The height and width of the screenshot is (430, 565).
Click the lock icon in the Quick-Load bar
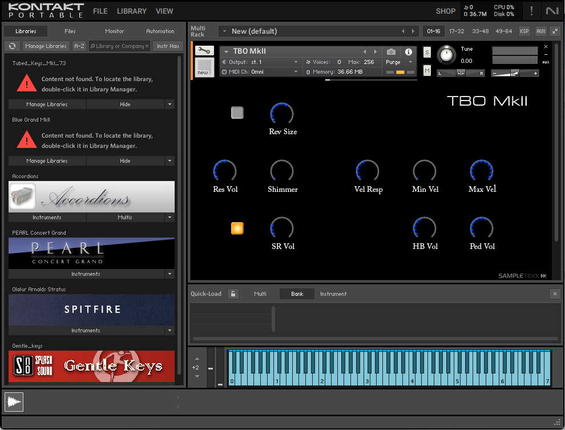tap(233, 294)
